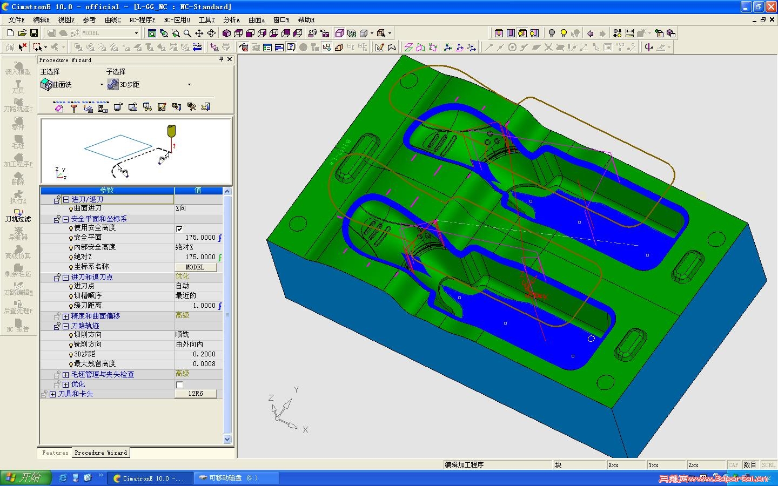Collapse the 进刀和退刀点 group

point(66,278)
